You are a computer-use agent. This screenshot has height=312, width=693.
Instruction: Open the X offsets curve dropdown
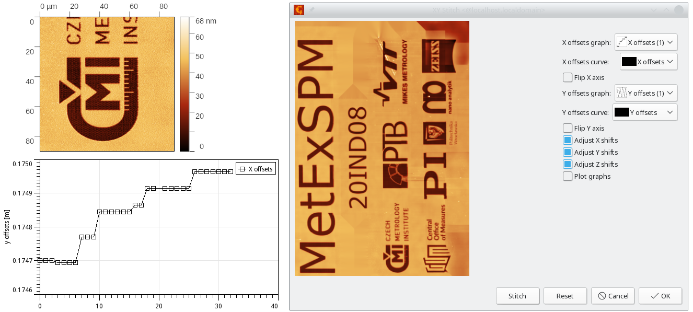(649, 61)
